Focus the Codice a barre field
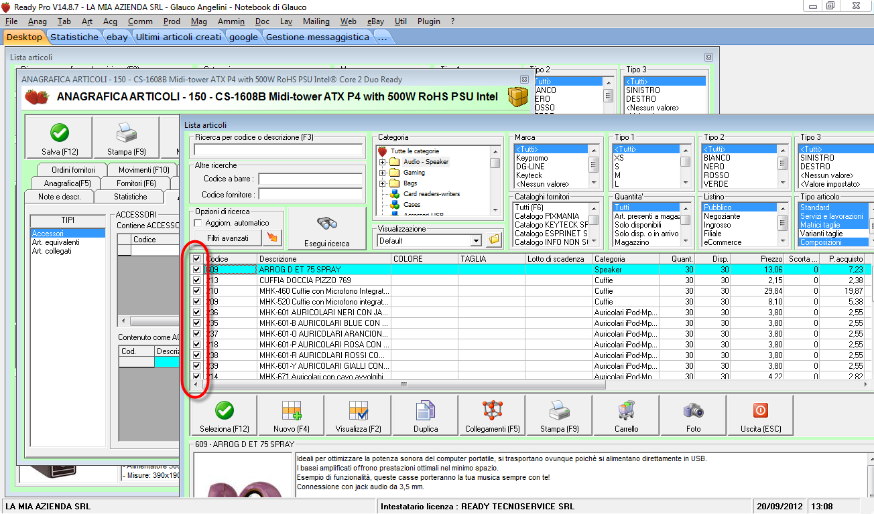 tap(310, 179)
